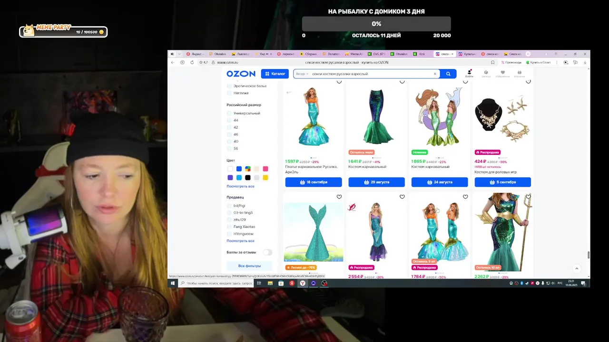Click the 29 августа add-to-cart button
Screen dimensions: 609x342
tap(376, 182)
